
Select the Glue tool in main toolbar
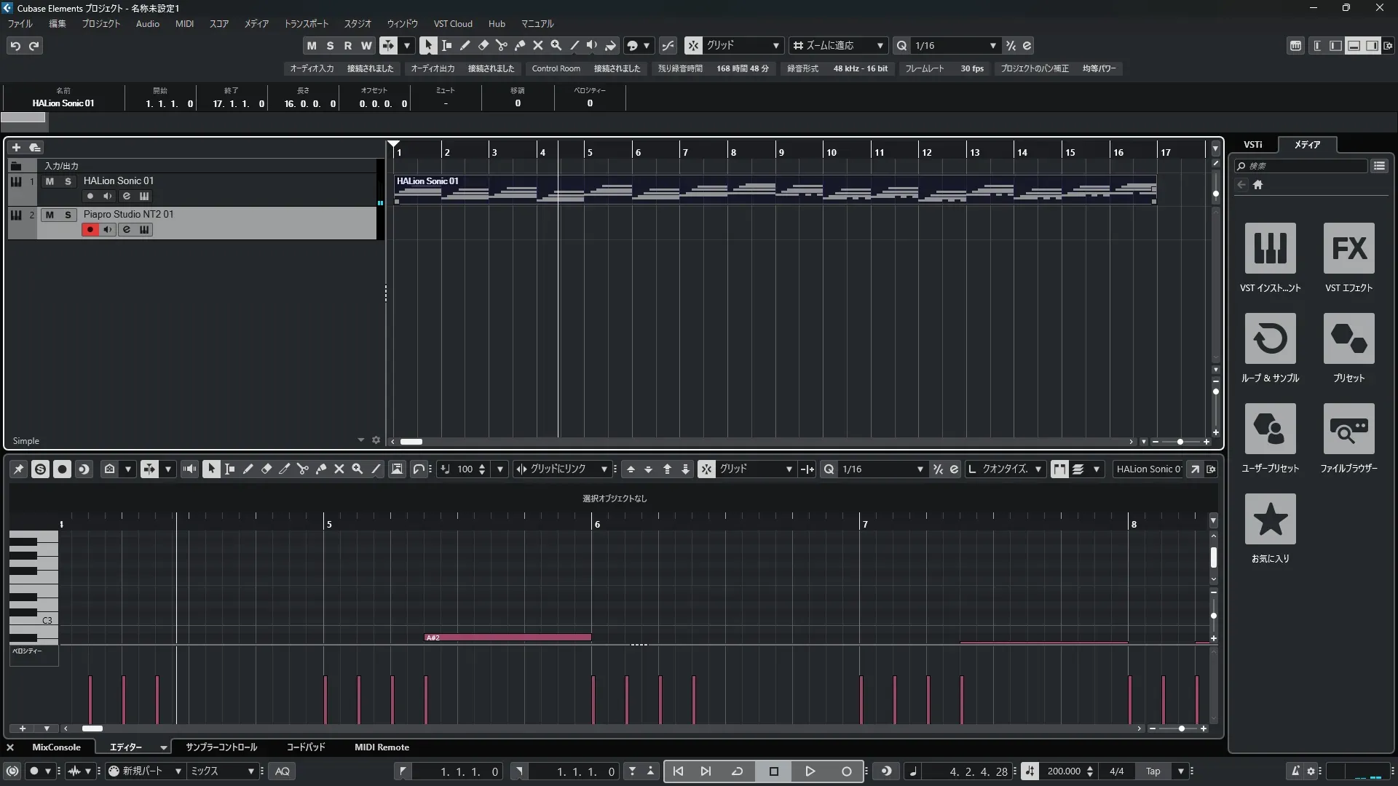520,46
